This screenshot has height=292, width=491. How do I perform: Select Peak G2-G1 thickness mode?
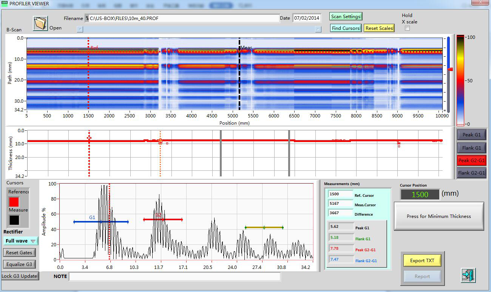[471, 161]
